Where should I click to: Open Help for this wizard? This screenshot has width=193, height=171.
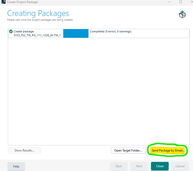(16, 166)
